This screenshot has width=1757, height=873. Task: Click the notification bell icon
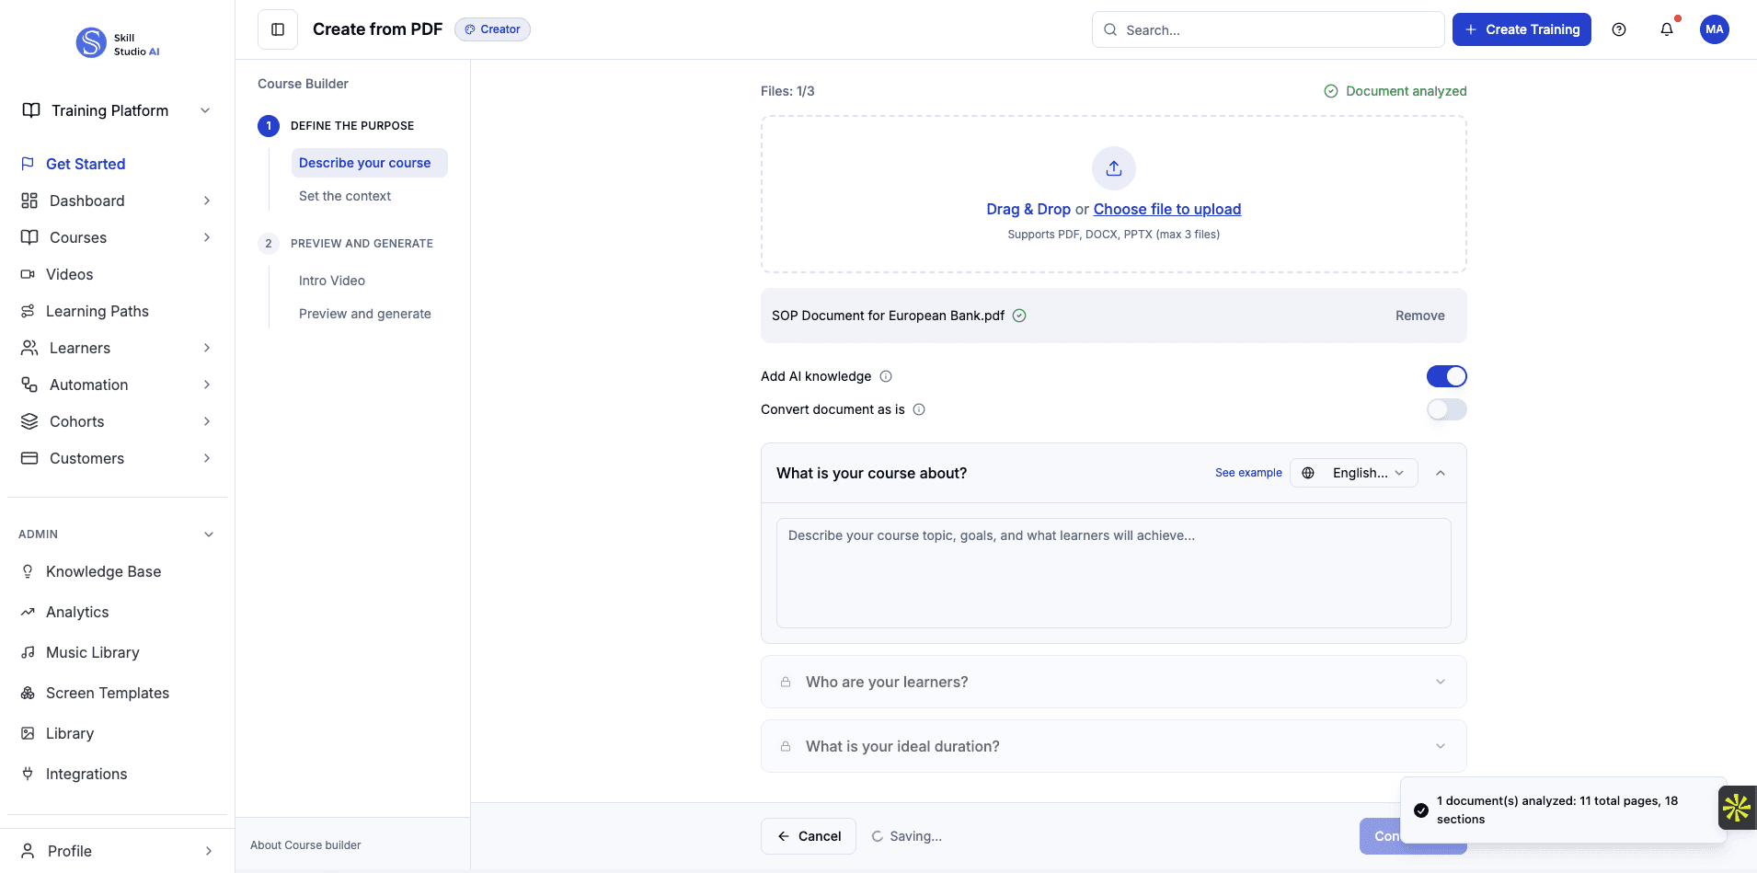click(x=1667, y=29)
